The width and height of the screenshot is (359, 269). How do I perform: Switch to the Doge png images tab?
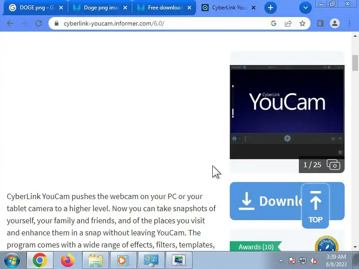click(100, 8)
